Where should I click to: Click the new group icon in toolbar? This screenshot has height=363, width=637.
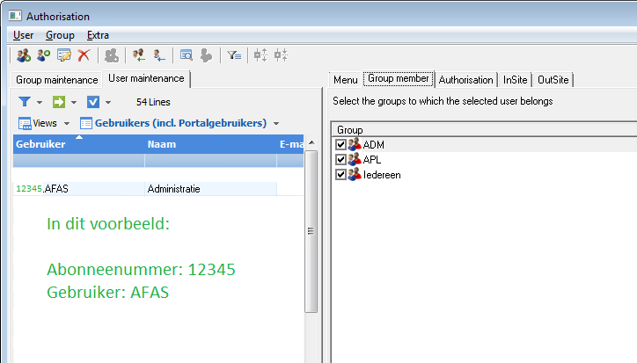click(23, 54)
